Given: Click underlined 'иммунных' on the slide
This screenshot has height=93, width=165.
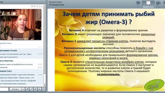Looking at the screenshot, I should [x=148, y=34].
